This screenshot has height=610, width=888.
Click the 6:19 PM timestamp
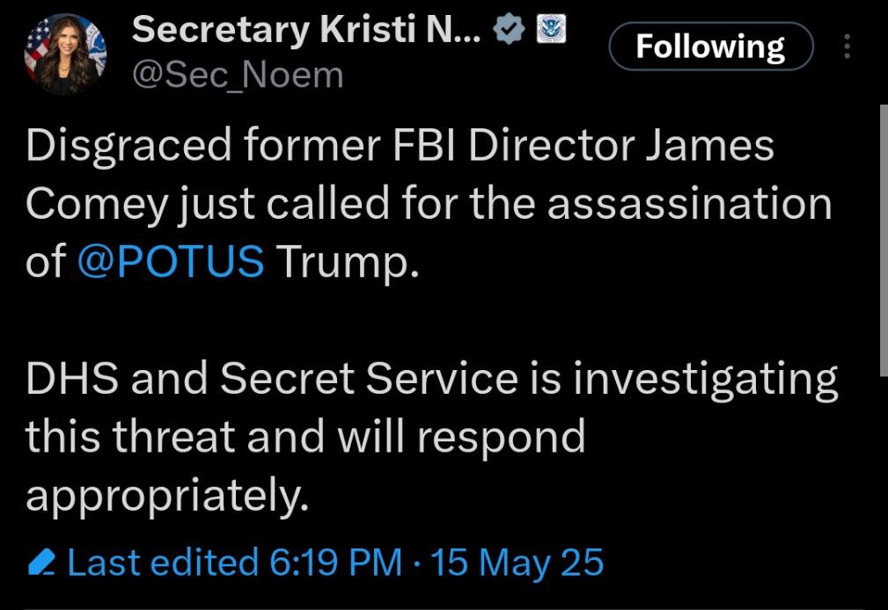click(335, 562)
